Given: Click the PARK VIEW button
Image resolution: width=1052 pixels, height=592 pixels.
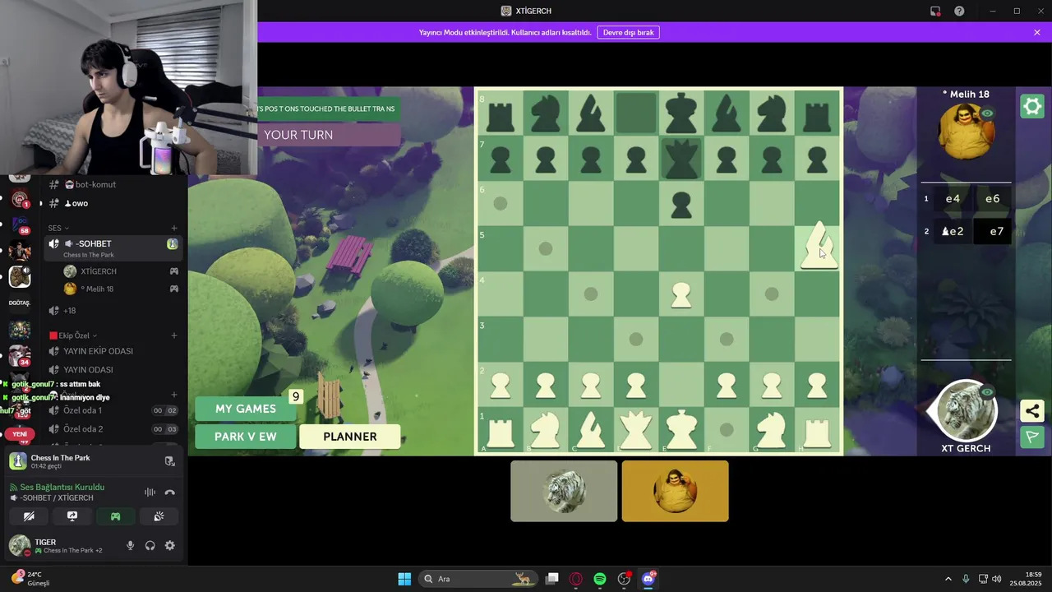Looking at the screenshot, I should tap(246, 437).
